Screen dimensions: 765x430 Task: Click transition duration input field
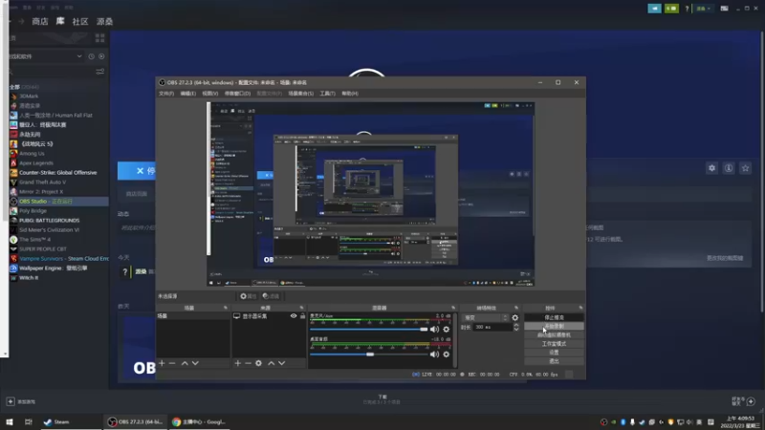coord(492,327)
